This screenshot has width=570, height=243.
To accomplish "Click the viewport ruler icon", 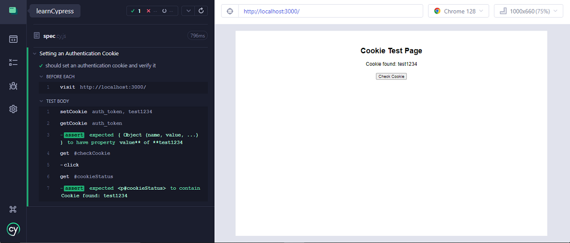I will pyautogui.click(x=504, y=11).
